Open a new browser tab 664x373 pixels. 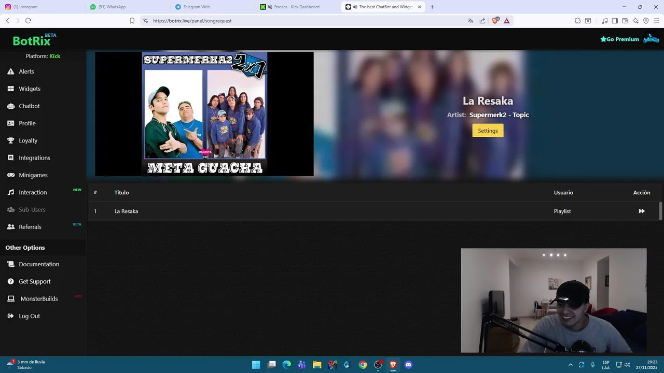coord(432,7)
